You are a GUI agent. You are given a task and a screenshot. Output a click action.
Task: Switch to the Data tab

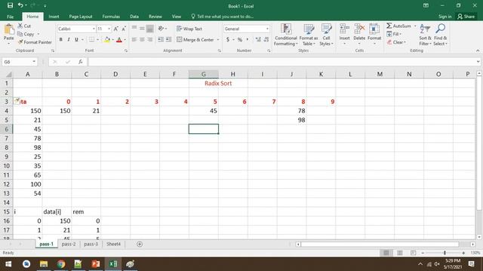(x=134, y=17)
